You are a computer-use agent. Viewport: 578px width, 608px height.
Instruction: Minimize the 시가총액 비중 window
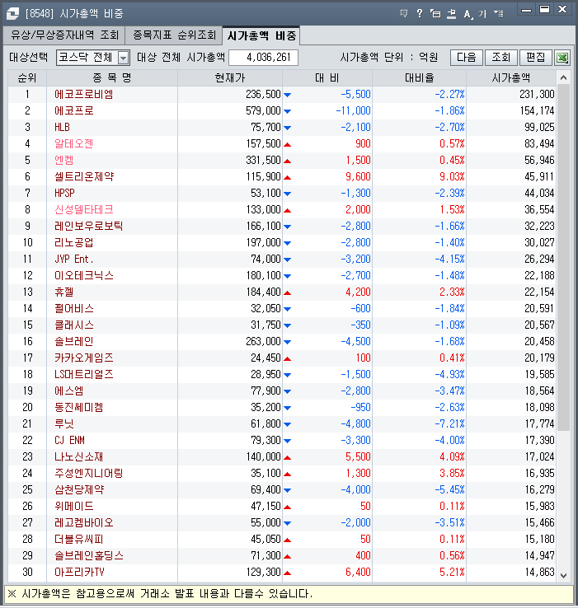tap(526, 10)
